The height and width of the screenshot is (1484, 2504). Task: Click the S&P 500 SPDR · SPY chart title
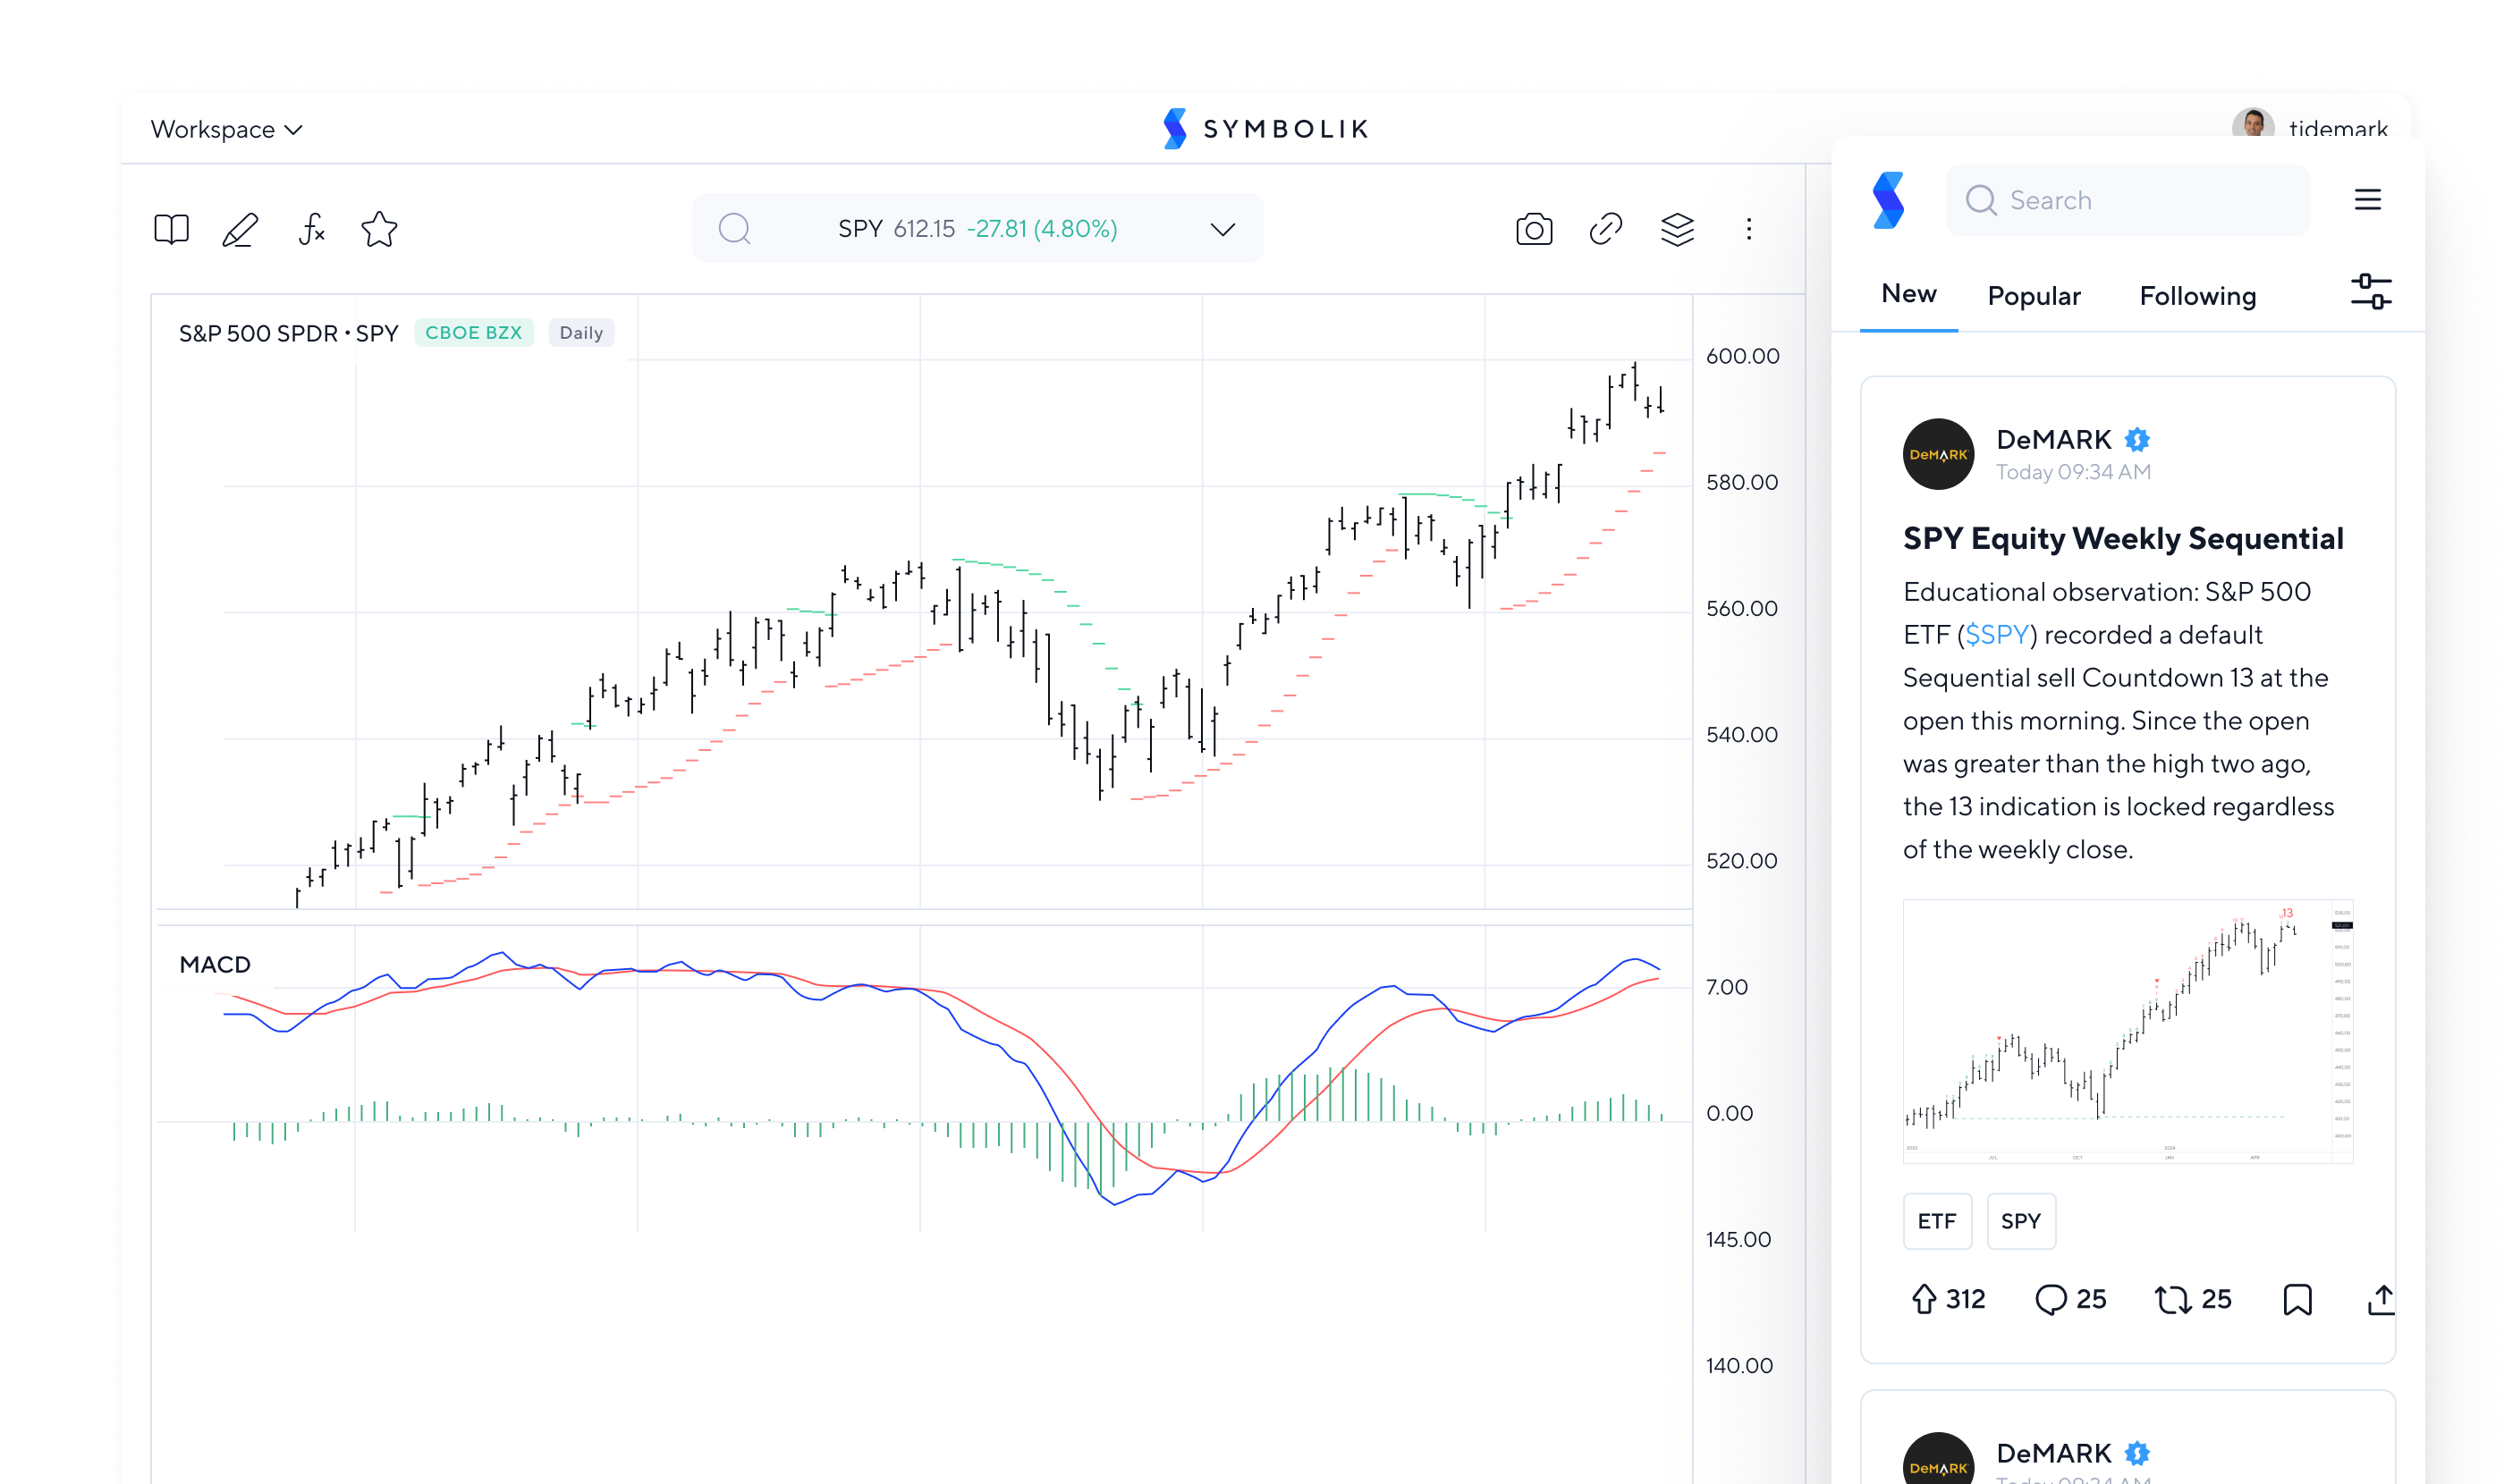pos(288,333)
